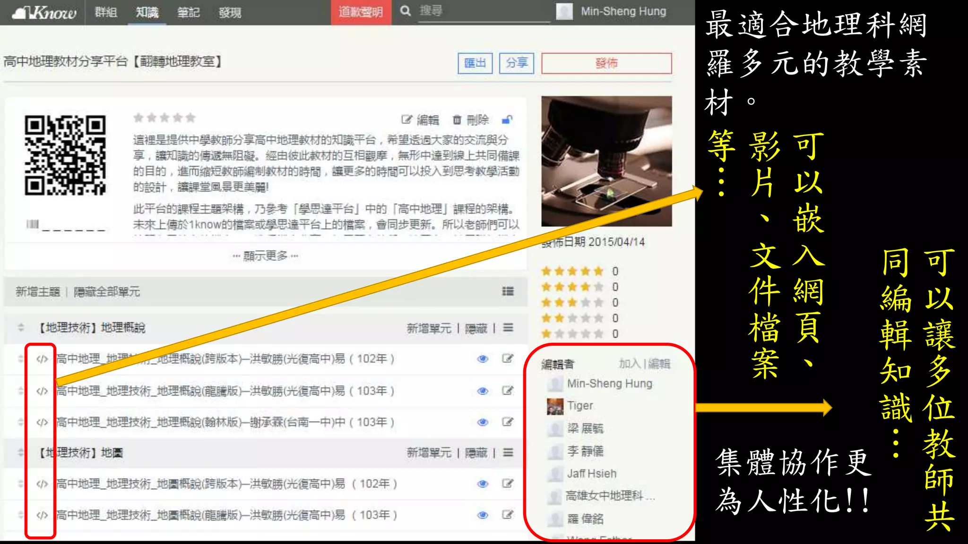The image size is (968, 544).
Task: Click 新增單元 in 地理概說 topic row
Action: tap(429, 328)
